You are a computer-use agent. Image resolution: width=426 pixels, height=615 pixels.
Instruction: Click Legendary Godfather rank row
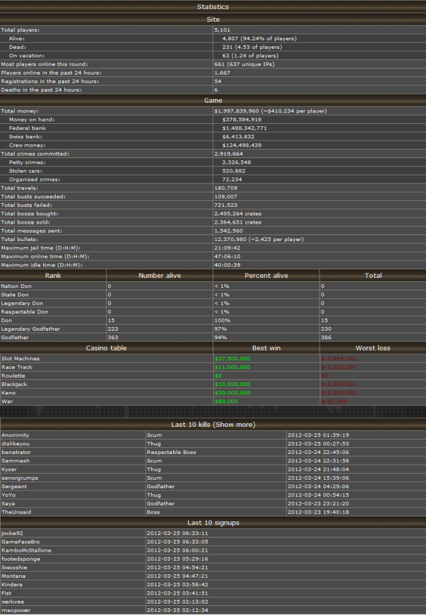click(213, 329)
